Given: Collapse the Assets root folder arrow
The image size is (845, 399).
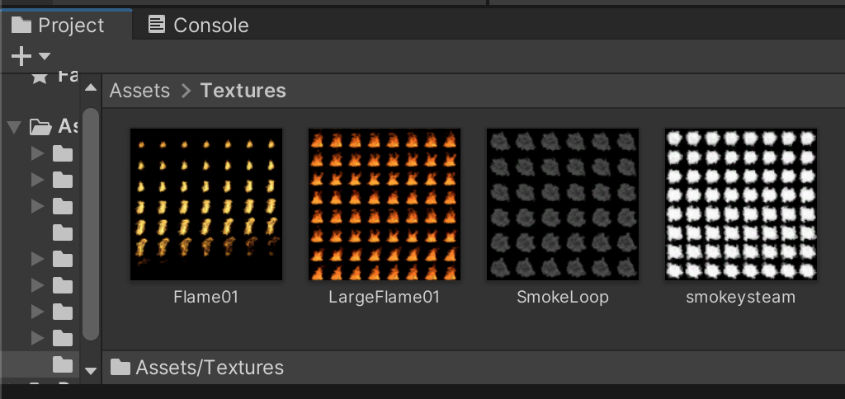Looking at the screenshot, I should pos(13,127).
